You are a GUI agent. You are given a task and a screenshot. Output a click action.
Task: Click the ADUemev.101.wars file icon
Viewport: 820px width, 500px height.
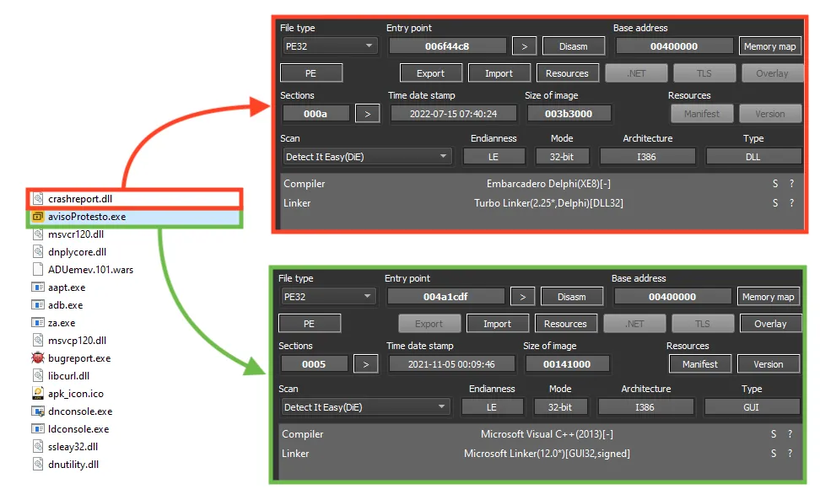pyautogui.click(x=38, y=270)
